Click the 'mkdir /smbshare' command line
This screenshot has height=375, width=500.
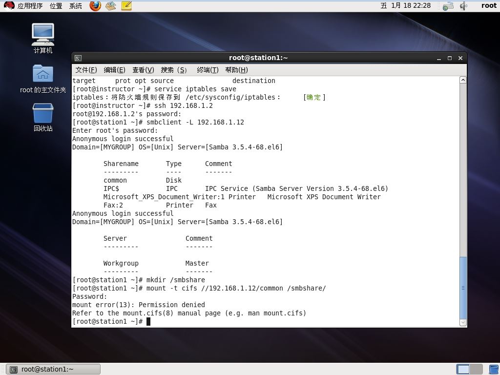(139, 280)
